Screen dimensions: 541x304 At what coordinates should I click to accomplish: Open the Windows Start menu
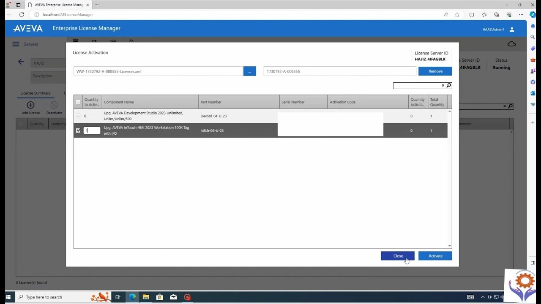[x=8, y=297]
